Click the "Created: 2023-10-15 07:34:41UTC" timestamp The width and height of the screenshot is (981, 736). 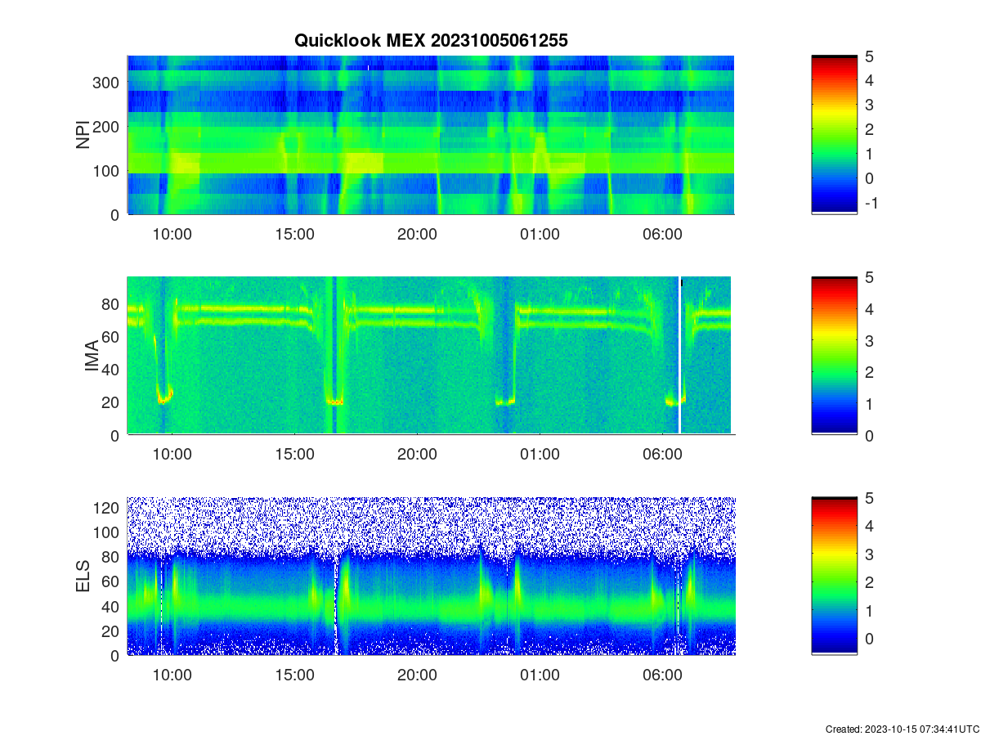[901, 729]
